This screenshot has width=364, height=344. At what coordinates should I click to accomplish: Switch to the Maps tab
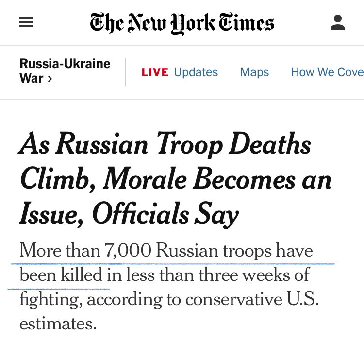tap(254, 72)
